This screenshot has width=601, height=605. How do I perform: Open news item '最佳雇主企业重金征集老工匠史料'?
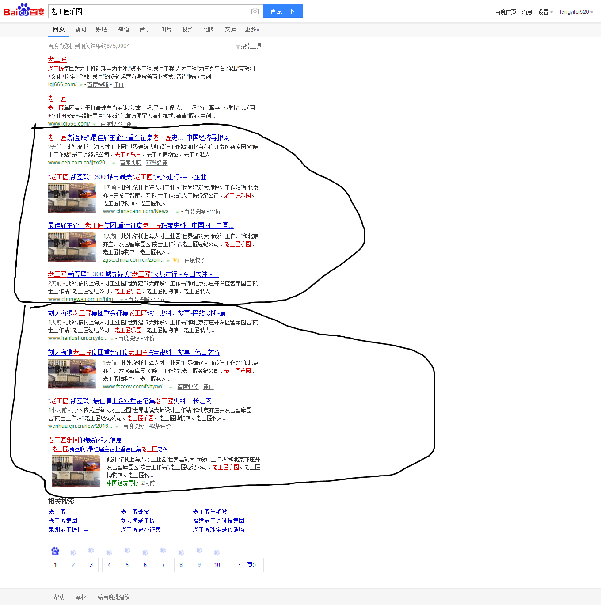110,449
